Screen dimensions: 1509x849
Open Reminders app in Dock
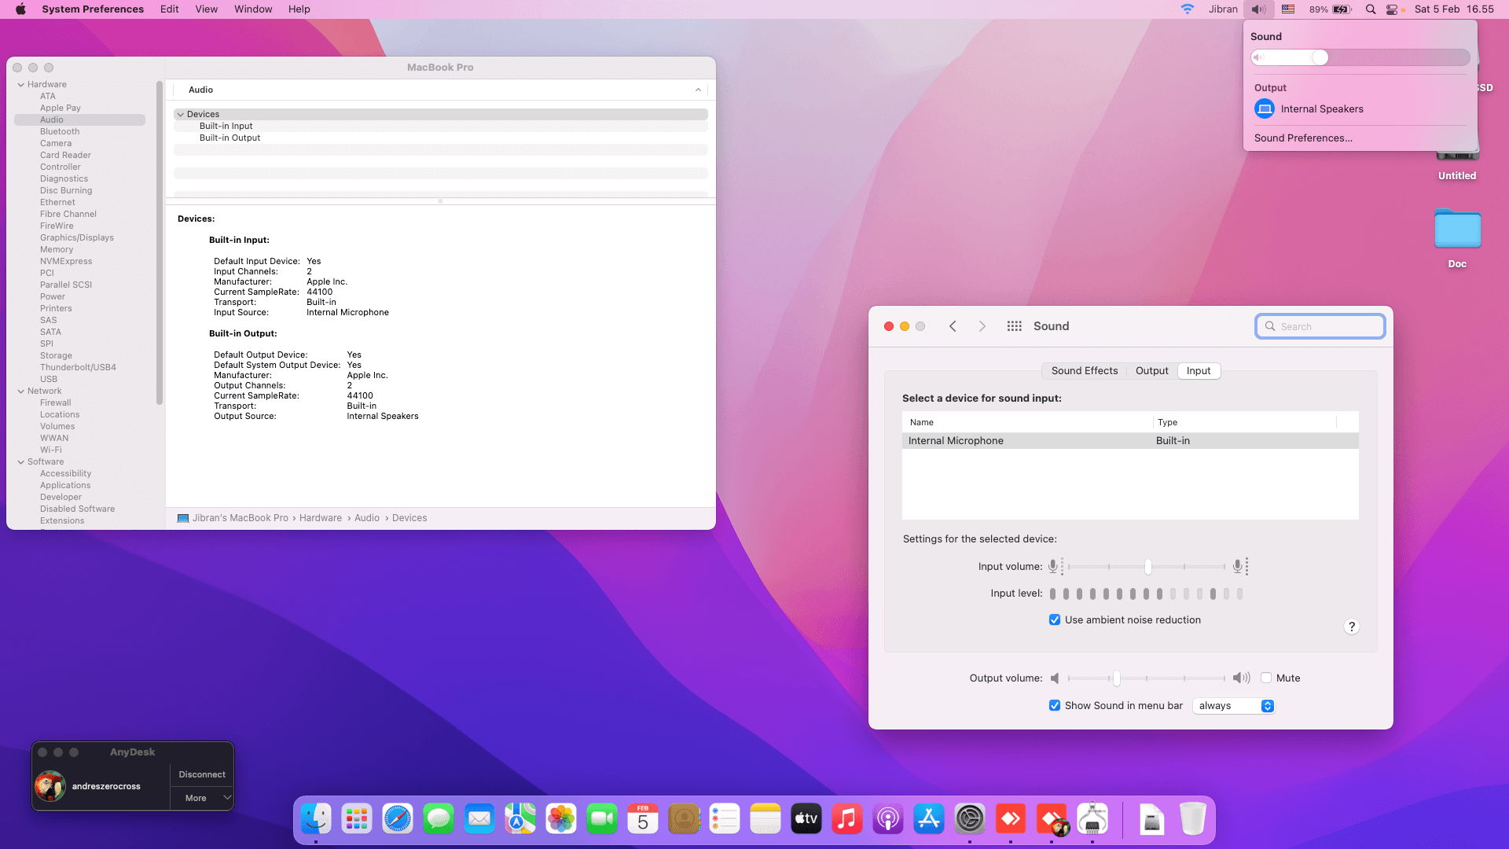[725, 819]
